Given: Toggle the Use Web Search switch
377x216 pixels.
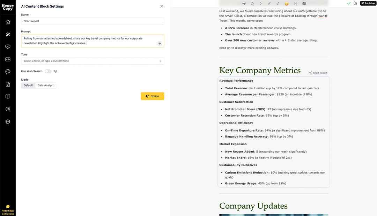Looking at the screenshot, I should (x=48, y=71).
